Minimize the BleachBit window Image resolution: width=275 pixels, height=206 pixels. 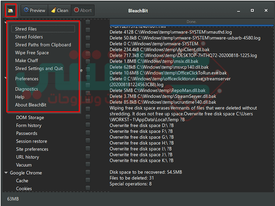[x=238, y=11]
